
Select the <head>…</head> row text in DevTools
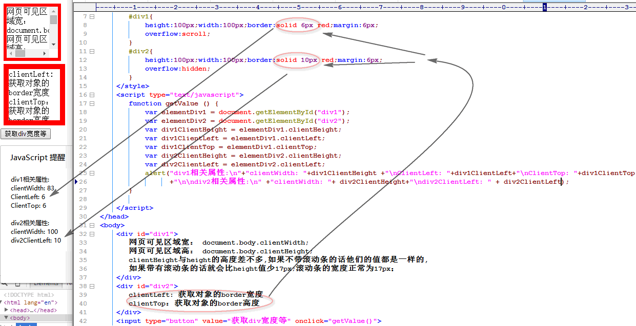coord(33,310)
